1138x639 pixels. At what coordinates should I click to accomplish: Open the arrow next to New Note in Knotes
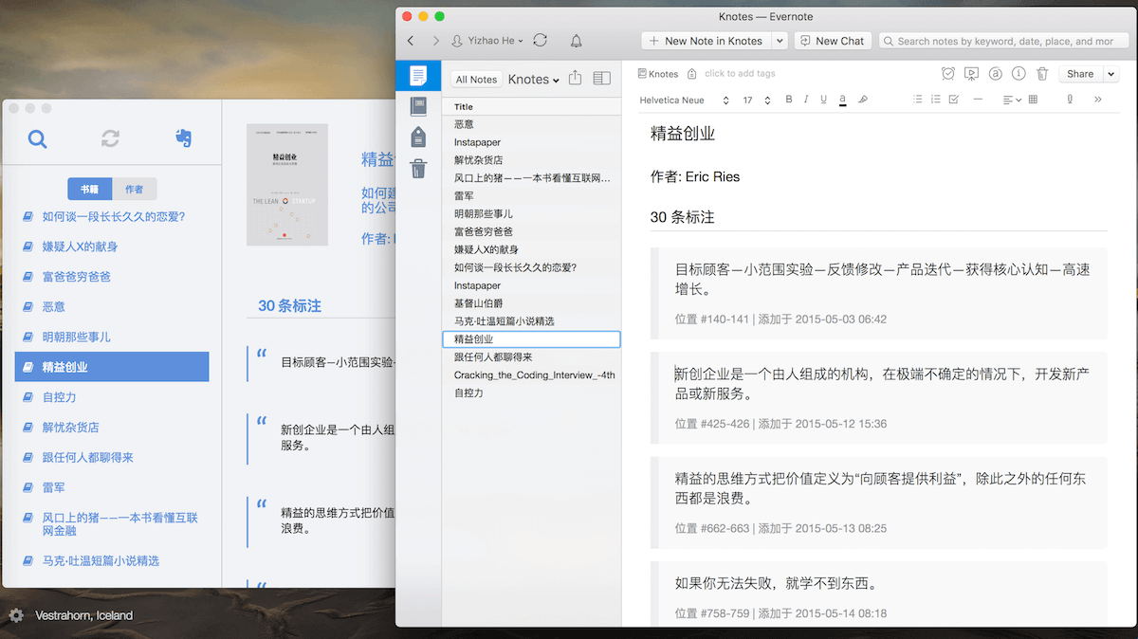780,41
